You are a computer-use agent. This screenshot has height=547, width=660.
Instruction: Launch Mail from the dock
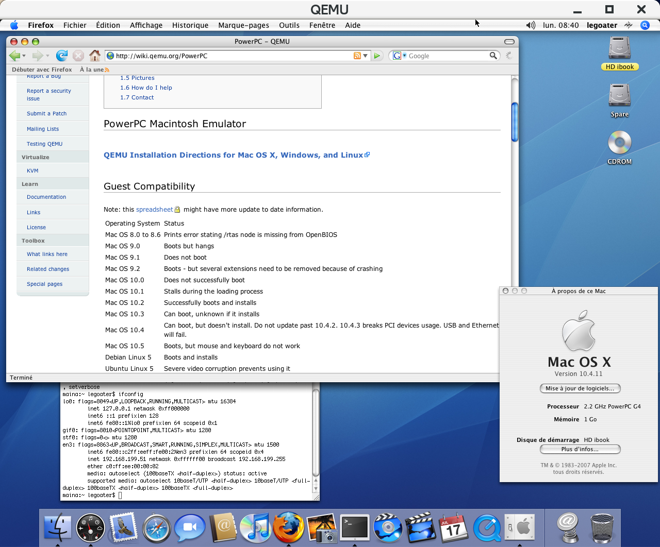pyautogui.click(x=124, y=528)
